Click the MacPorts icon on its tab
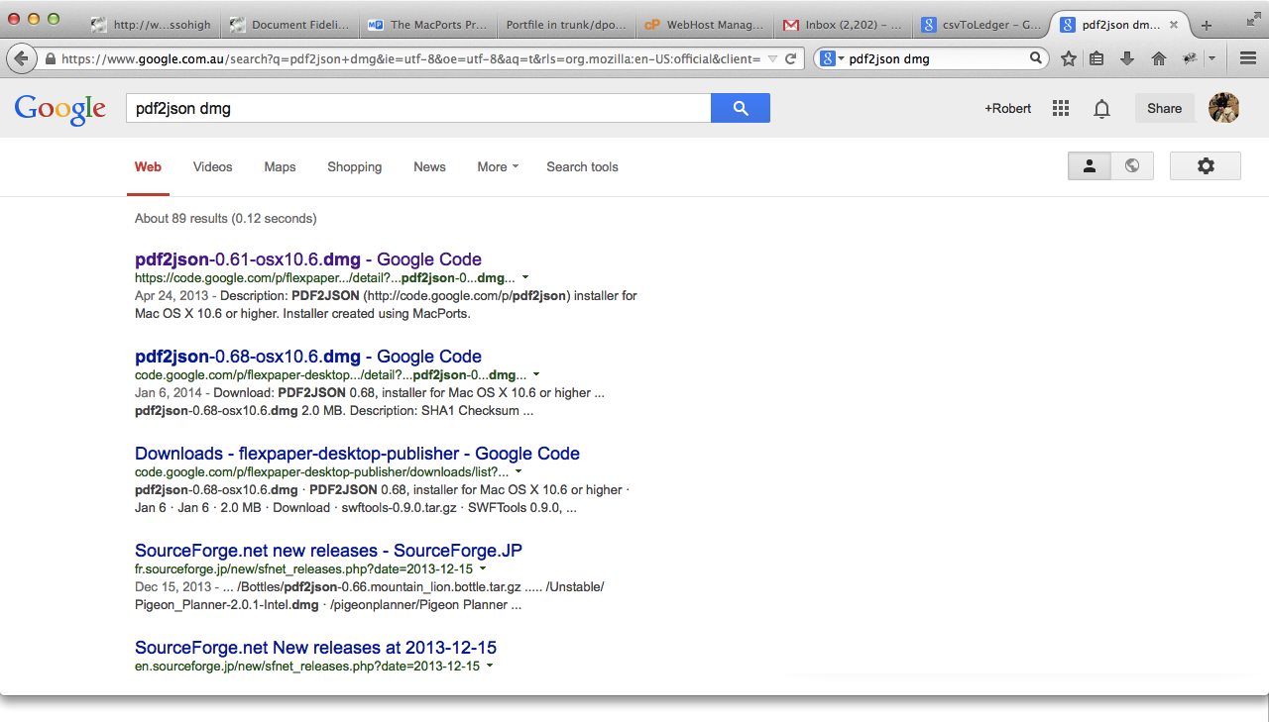The image size is (1269, 722). (x=375, y=25)
